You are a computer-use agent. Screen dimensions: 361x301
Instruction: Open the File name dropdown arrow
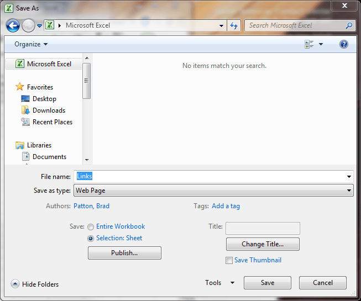coord(349,177)
